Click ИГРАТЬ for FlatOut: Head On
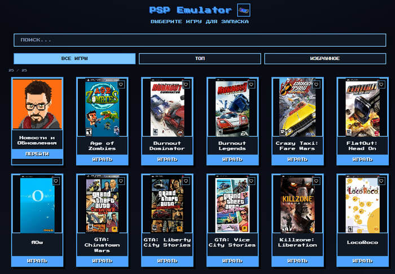This screenshot has width=395, height=274. 362,160
